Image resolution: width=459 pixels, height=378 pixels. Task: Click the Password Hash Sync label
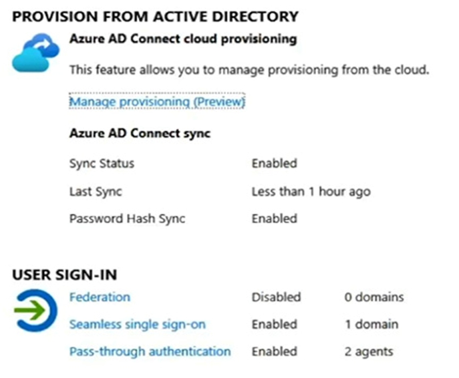coord(128,219)
